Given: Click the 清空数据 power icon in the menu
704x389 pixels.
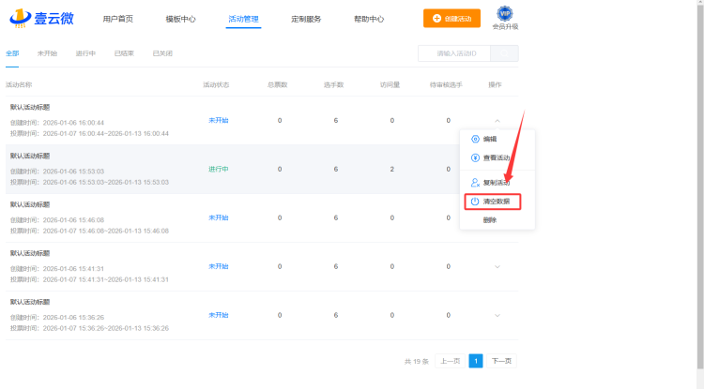Looking at the screenshot, I should [x=475, y=202].
